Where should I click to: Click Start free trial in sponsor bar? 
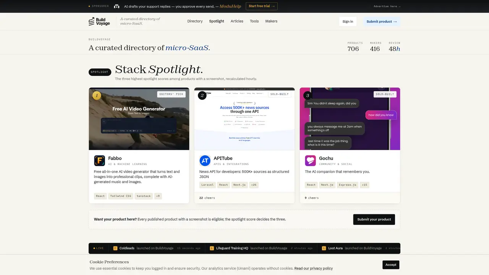point(262,6)
